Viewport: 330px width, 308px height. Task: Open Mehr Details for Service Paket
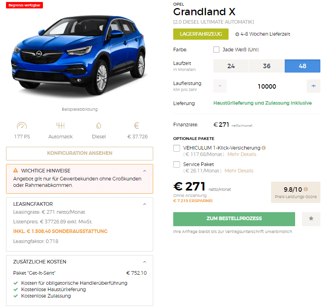point(239,171)
